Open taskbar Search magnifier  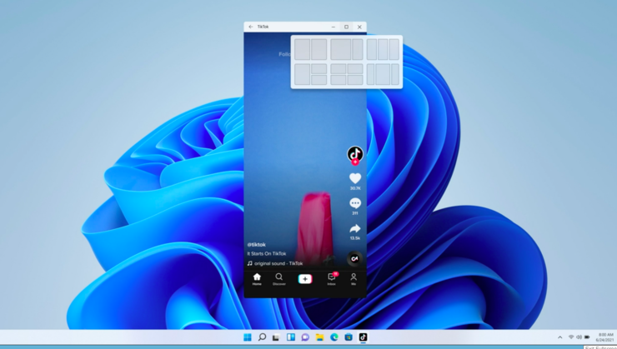262,337
